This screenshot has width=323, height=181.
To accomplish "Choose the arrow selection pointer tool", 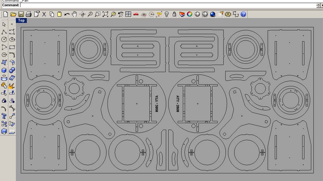I will click(4, 24).
